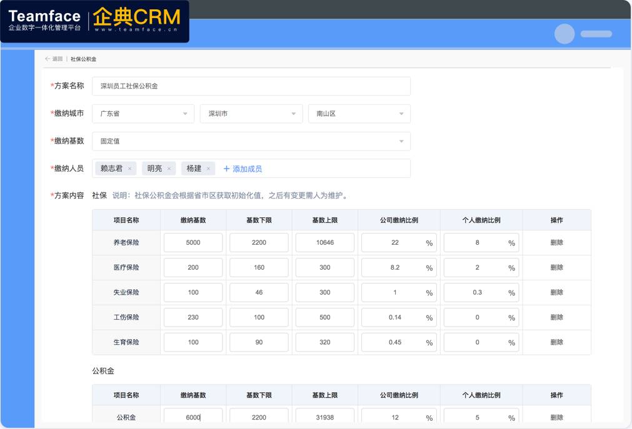
Task: Edit 公积金 payment base field 6000
Action: (193, 415)
